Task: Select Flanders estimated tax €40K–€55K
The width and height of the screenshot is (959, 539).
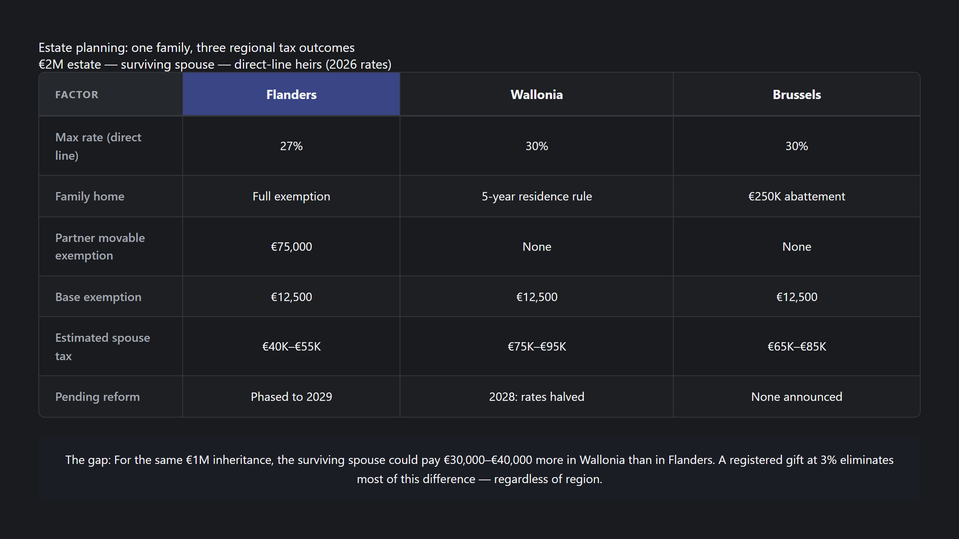Action: coord(291,347)
